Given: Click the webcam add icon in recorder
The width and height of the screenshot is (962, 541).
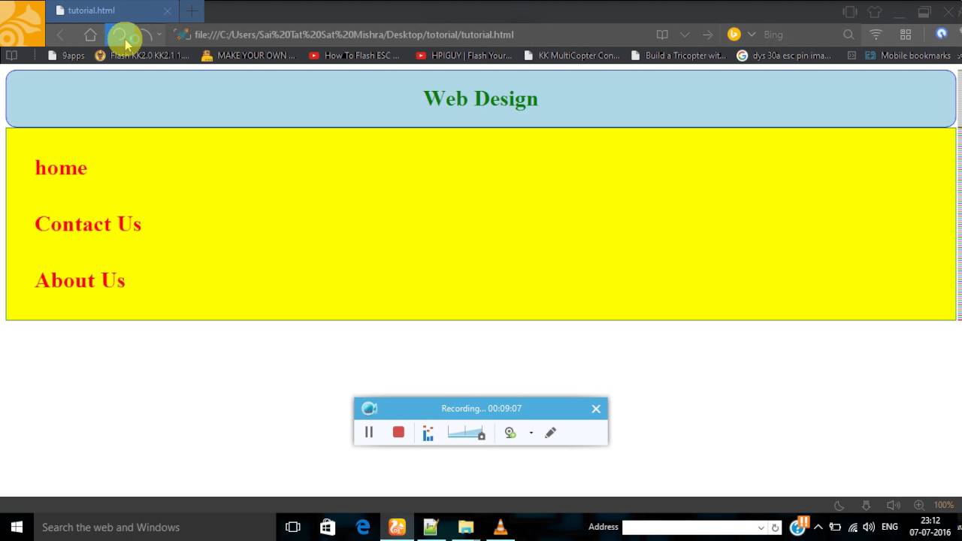Looking at the screenshot, I should tap(510, 432).
